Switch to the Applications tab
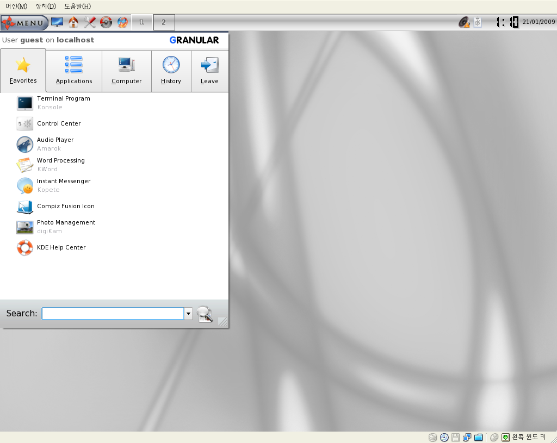Image resolution: width=557 pixels, height=443 pixels. [74, 71]
